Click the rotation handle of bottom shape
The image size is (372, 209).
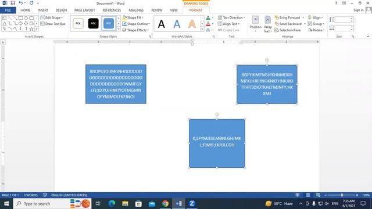click(x=217, y=114)
